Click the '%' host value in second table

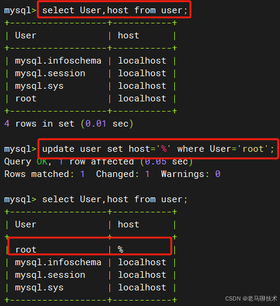[120, 250]
